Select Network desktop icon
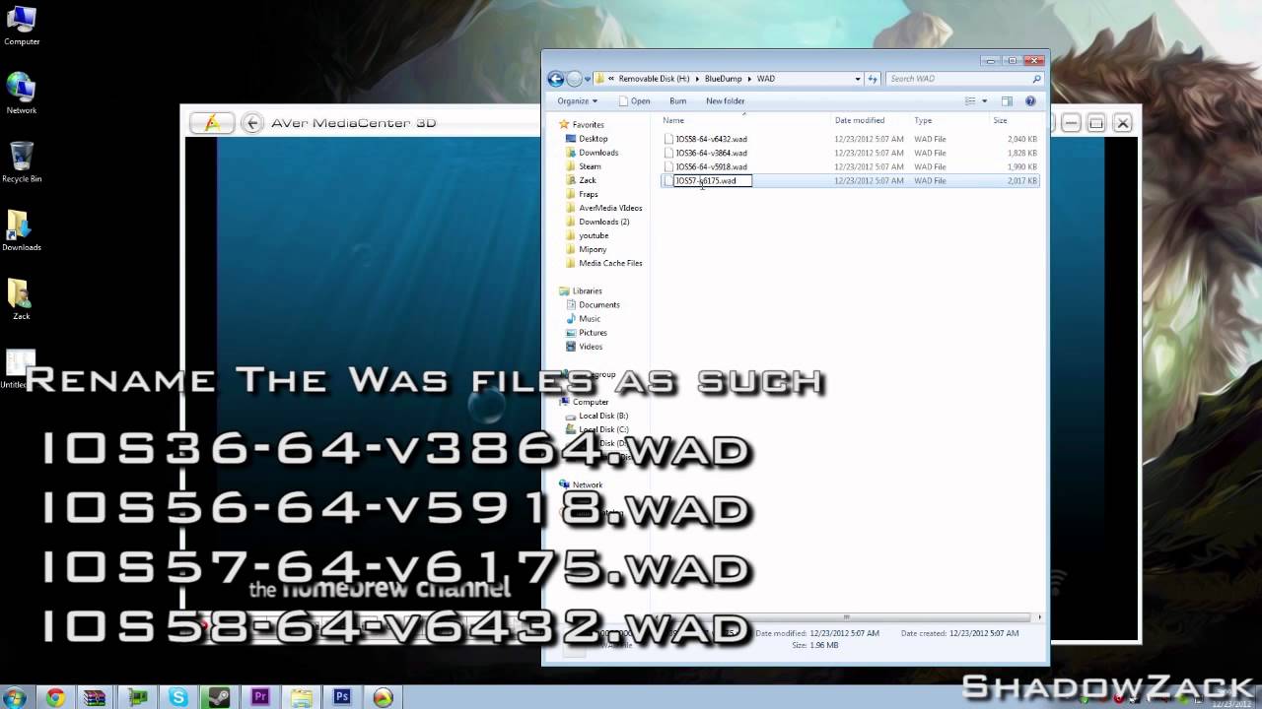Screen dimensions: 1262x709 (x=22, y=94)
